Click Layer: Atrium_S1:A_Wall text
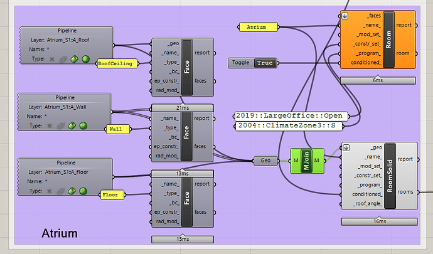The height and width of the screenshot is (254, 433). [58, 107]
